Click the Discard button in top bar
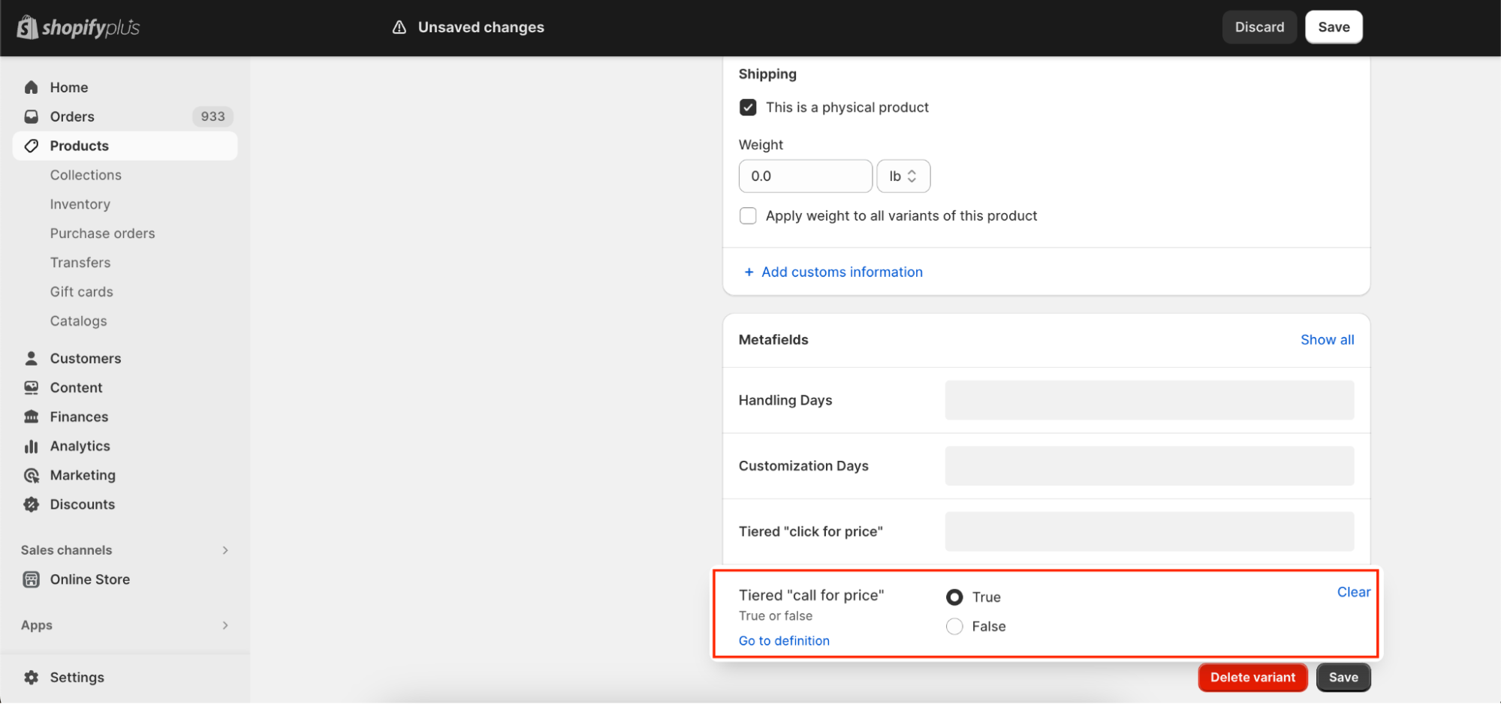Viewport: 1501px width, 704px height. [1259, 27]
